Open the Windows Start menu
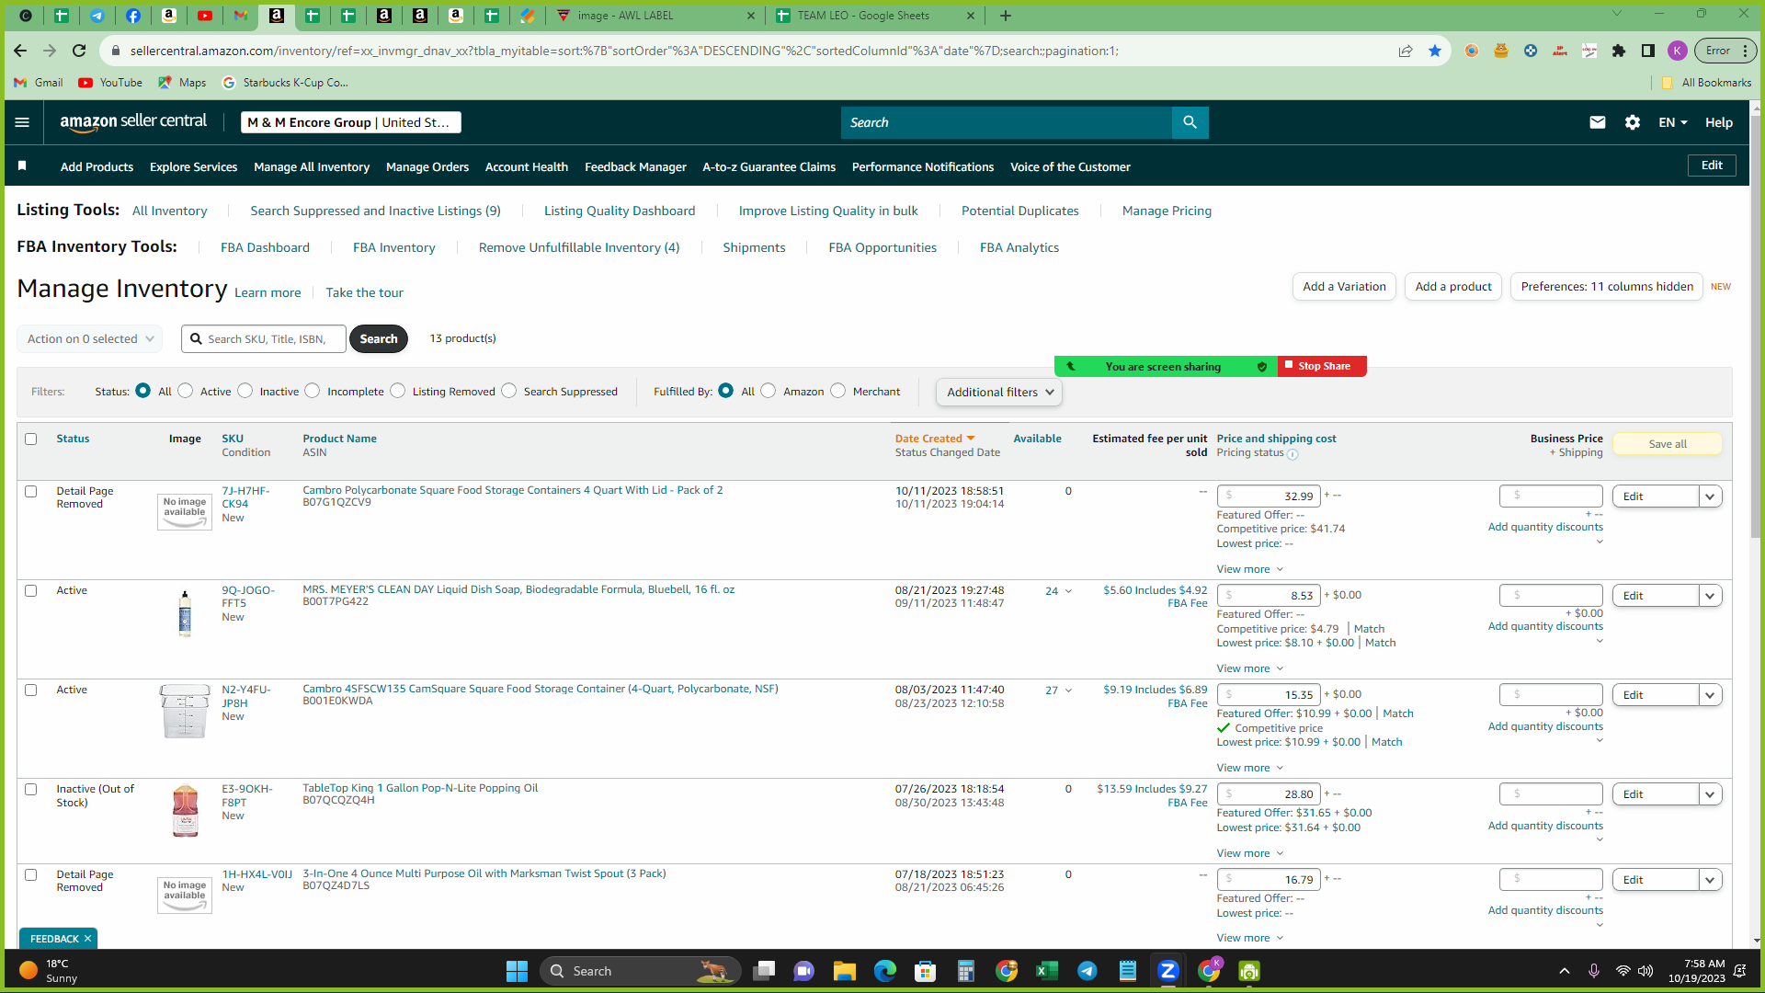This screenshot has height=993, width=1765. point(517,971)
